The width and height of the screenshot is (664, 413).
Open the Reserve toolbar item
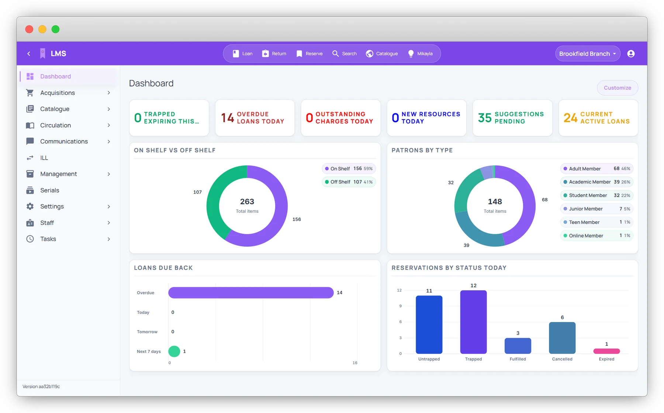tap(309, 53)
